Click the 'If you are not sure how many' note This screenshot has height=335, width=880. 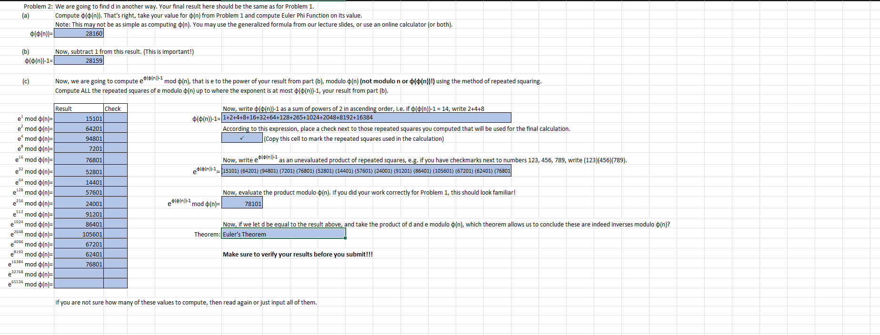(186, 302)
